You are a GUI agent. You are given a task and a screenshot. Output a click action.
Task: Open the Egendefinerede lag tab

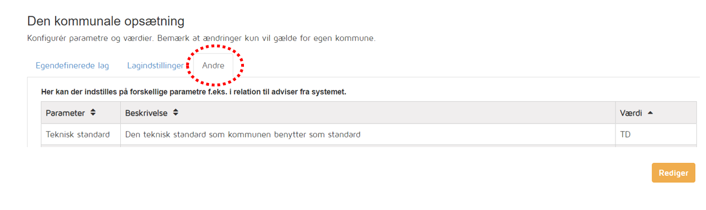tap(72, 66)
